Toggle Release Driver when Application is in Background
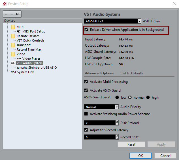179x160 pixels. [x=86, y=30]
